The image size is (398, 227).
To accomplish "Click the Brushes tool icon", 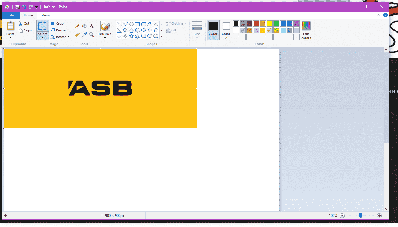I will coord(105,26).
